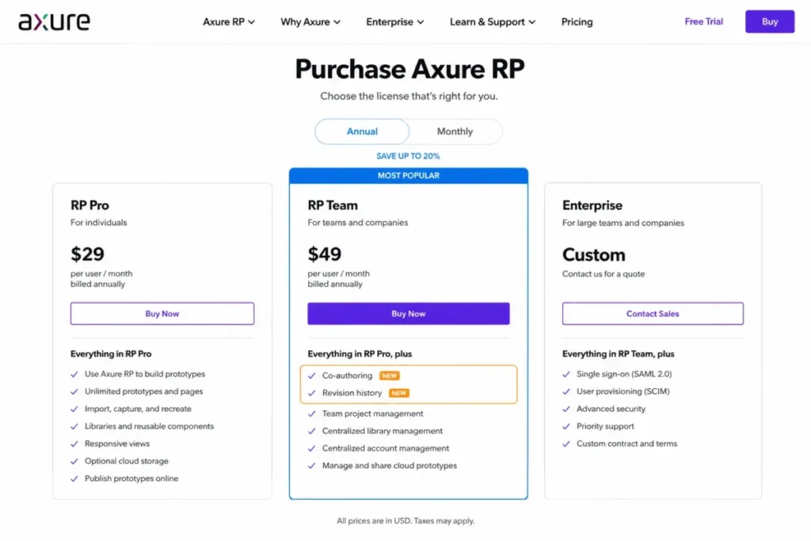Viewport: 811px width, 541px height.
Task: Click 'Unlimited prototypes and pages' feature
Action: 144,391
